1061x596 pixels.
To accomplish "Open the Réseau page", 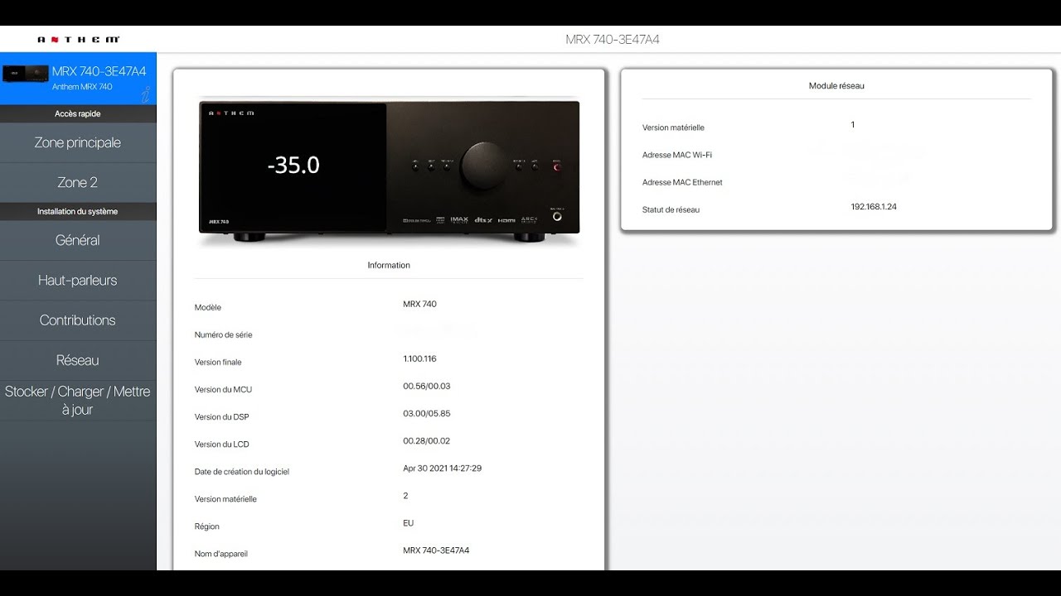I will (78, 360).
